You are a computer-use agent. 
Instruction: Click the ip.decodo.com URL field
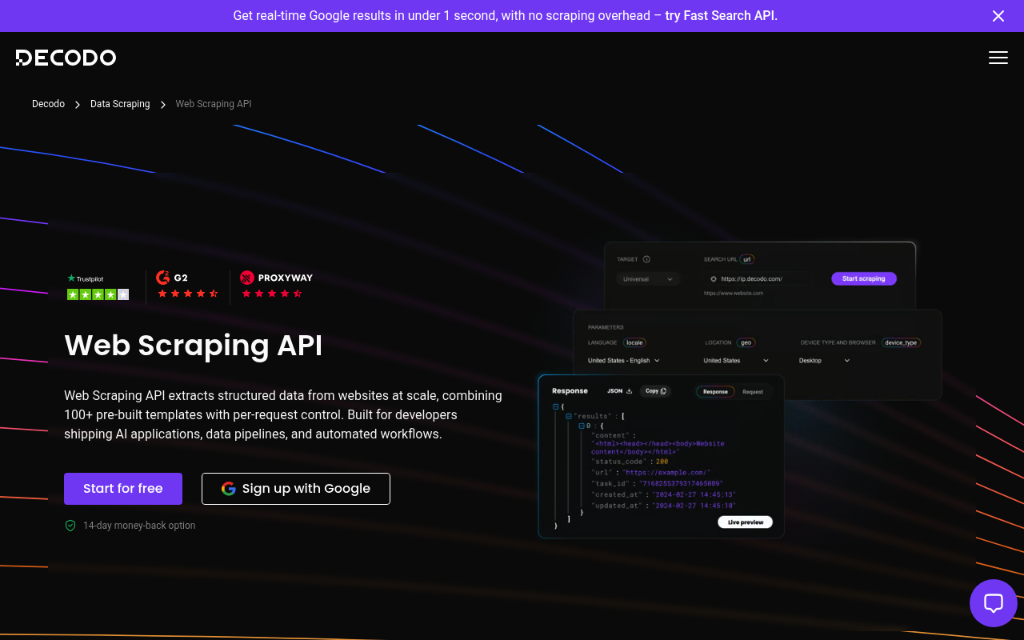pyautogui.click(x=757, y=279)
